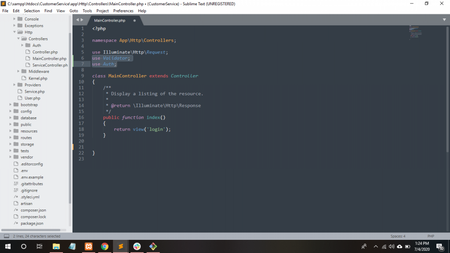This screenshot has width=450, height=253.
Task: Open the Preferences menu
Action: pyautogui.click(x=123, y=11)
